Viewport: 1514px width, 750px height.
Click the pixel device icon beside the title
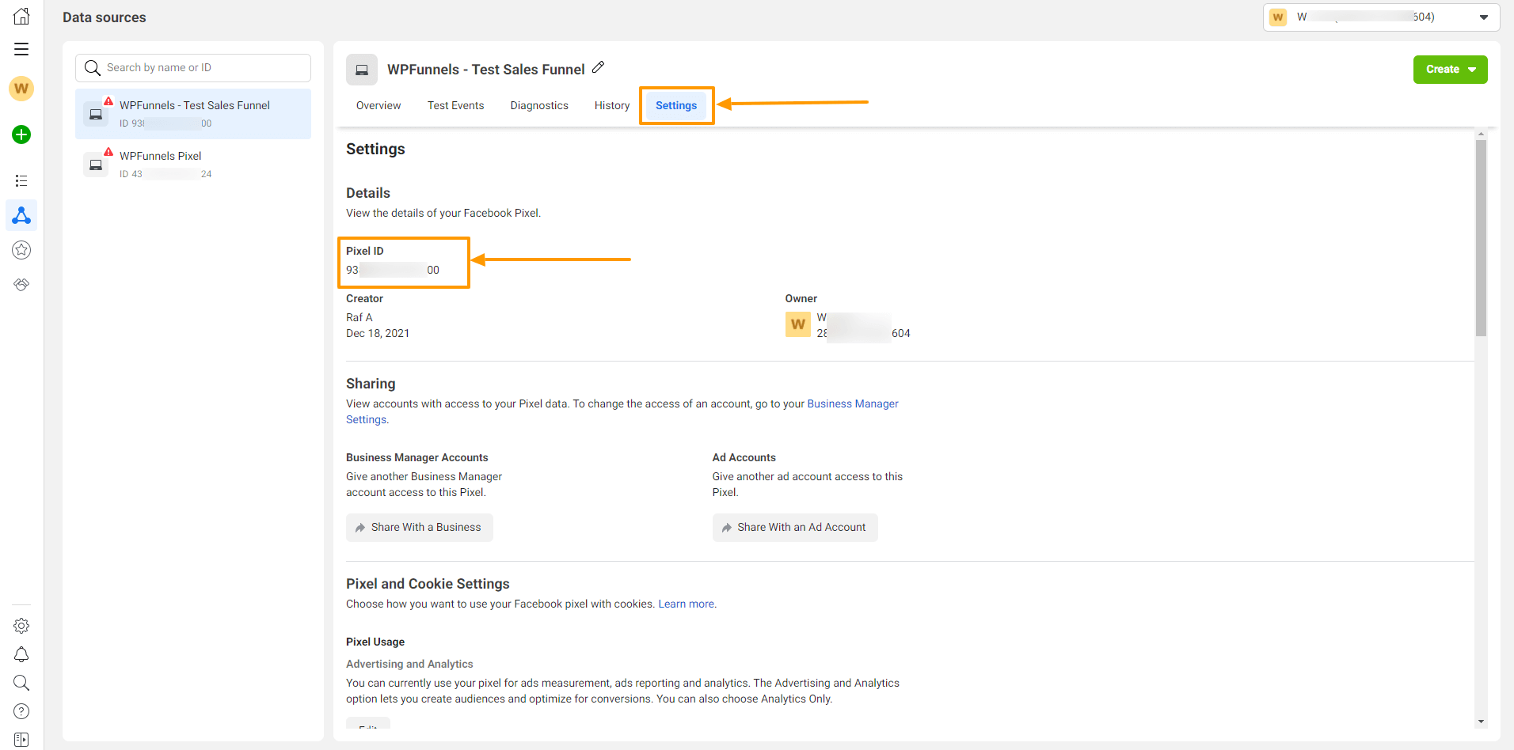pyautogui.click(x=362, y=70)
